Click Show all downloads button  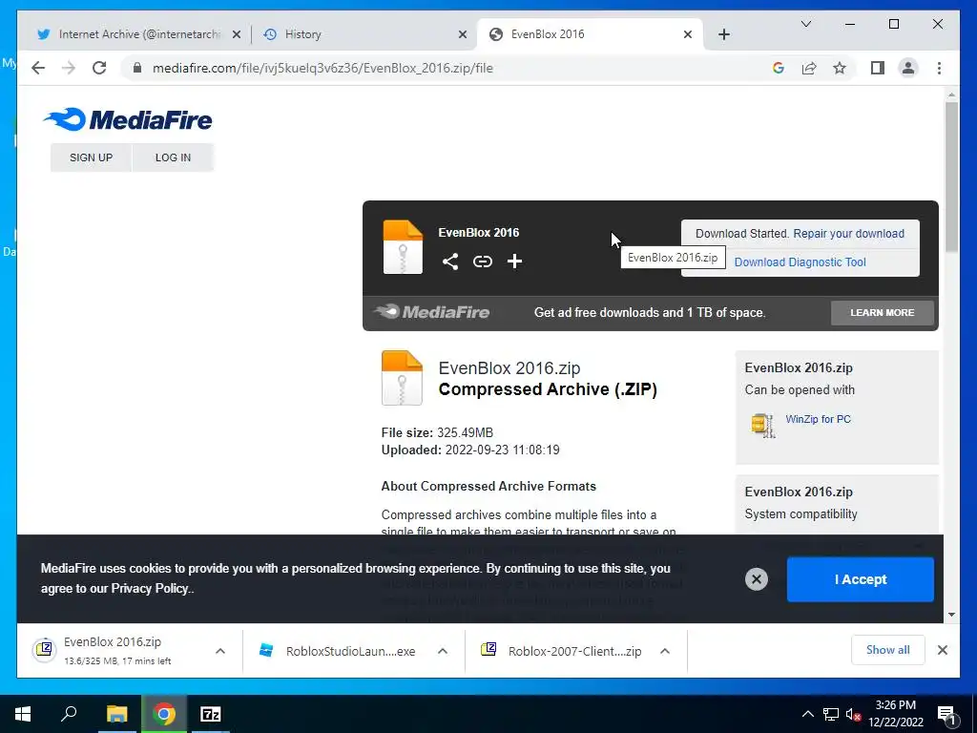887,650
